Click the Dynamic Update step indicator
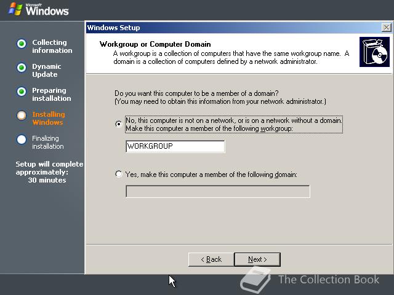Image resolution: width=394 pixels, height=295 pixels. point(22,68)
